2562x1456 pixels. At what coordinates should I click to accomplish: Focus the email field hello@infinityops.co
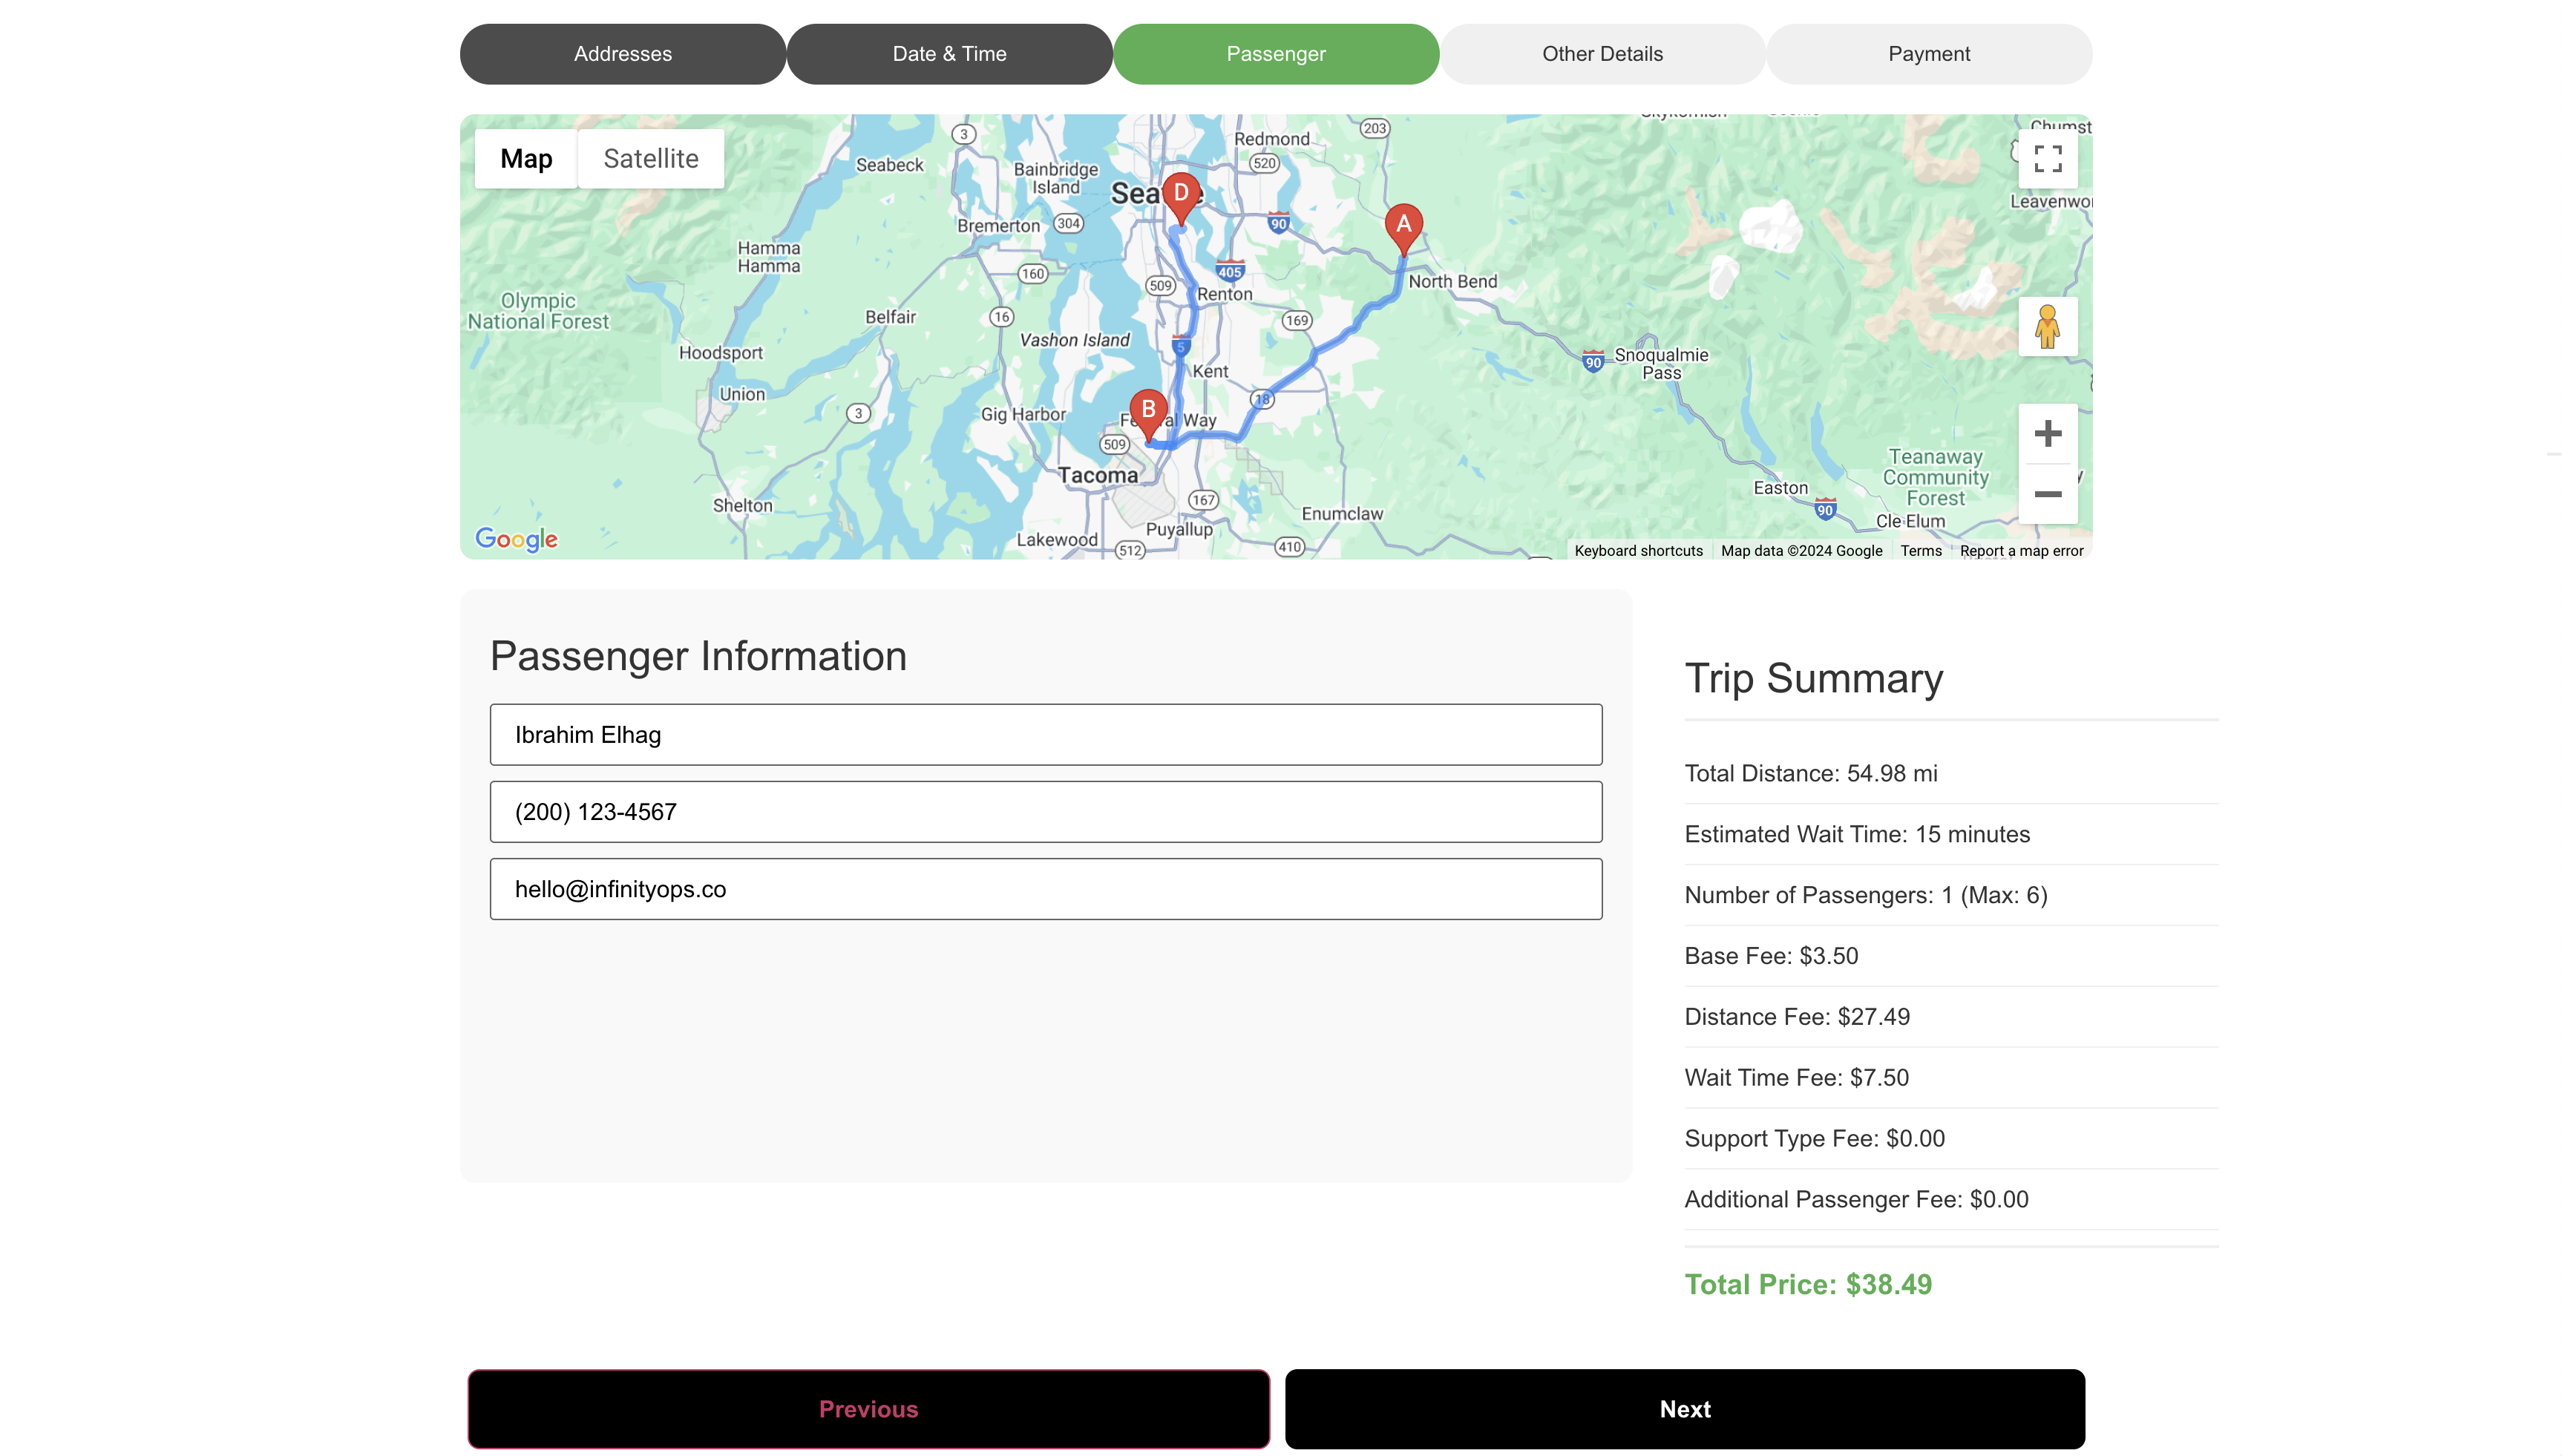[x=1046, y=889]
